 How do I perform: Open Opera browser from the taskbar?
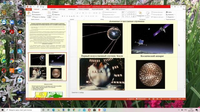click(89, 110)
